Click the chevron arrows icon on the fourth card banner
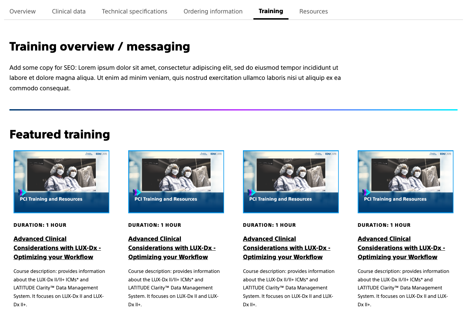Screen dimensions: 467x312 [x=366, y=192]
